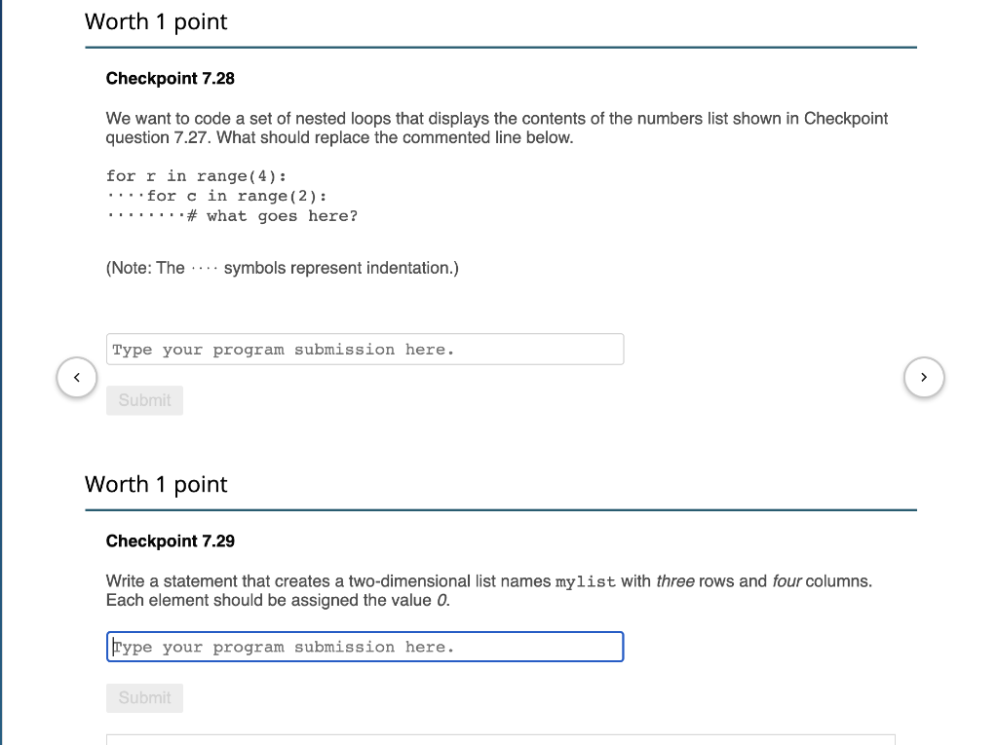Viewport: 998px width, 745px height.
Task: Click the Checkpoint 7.29 heading
Action: [x=170, y=540]
